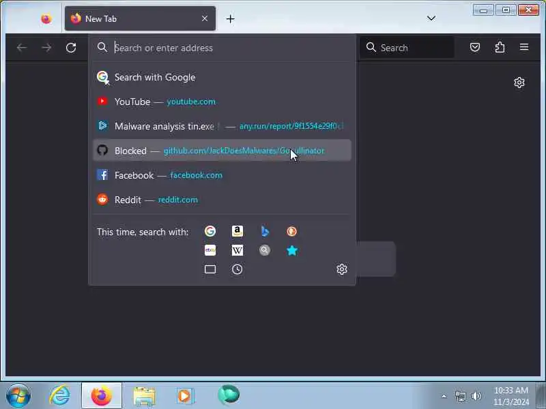Image resolution: width=546 pixels, height=409 pixels.
Task: Open Malware analysis tin.exe any.run suggestion
Action: (222, 126)
